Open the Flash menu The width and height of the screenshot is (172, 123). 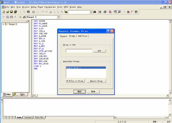pyautogui.click(x=40, y=7)
